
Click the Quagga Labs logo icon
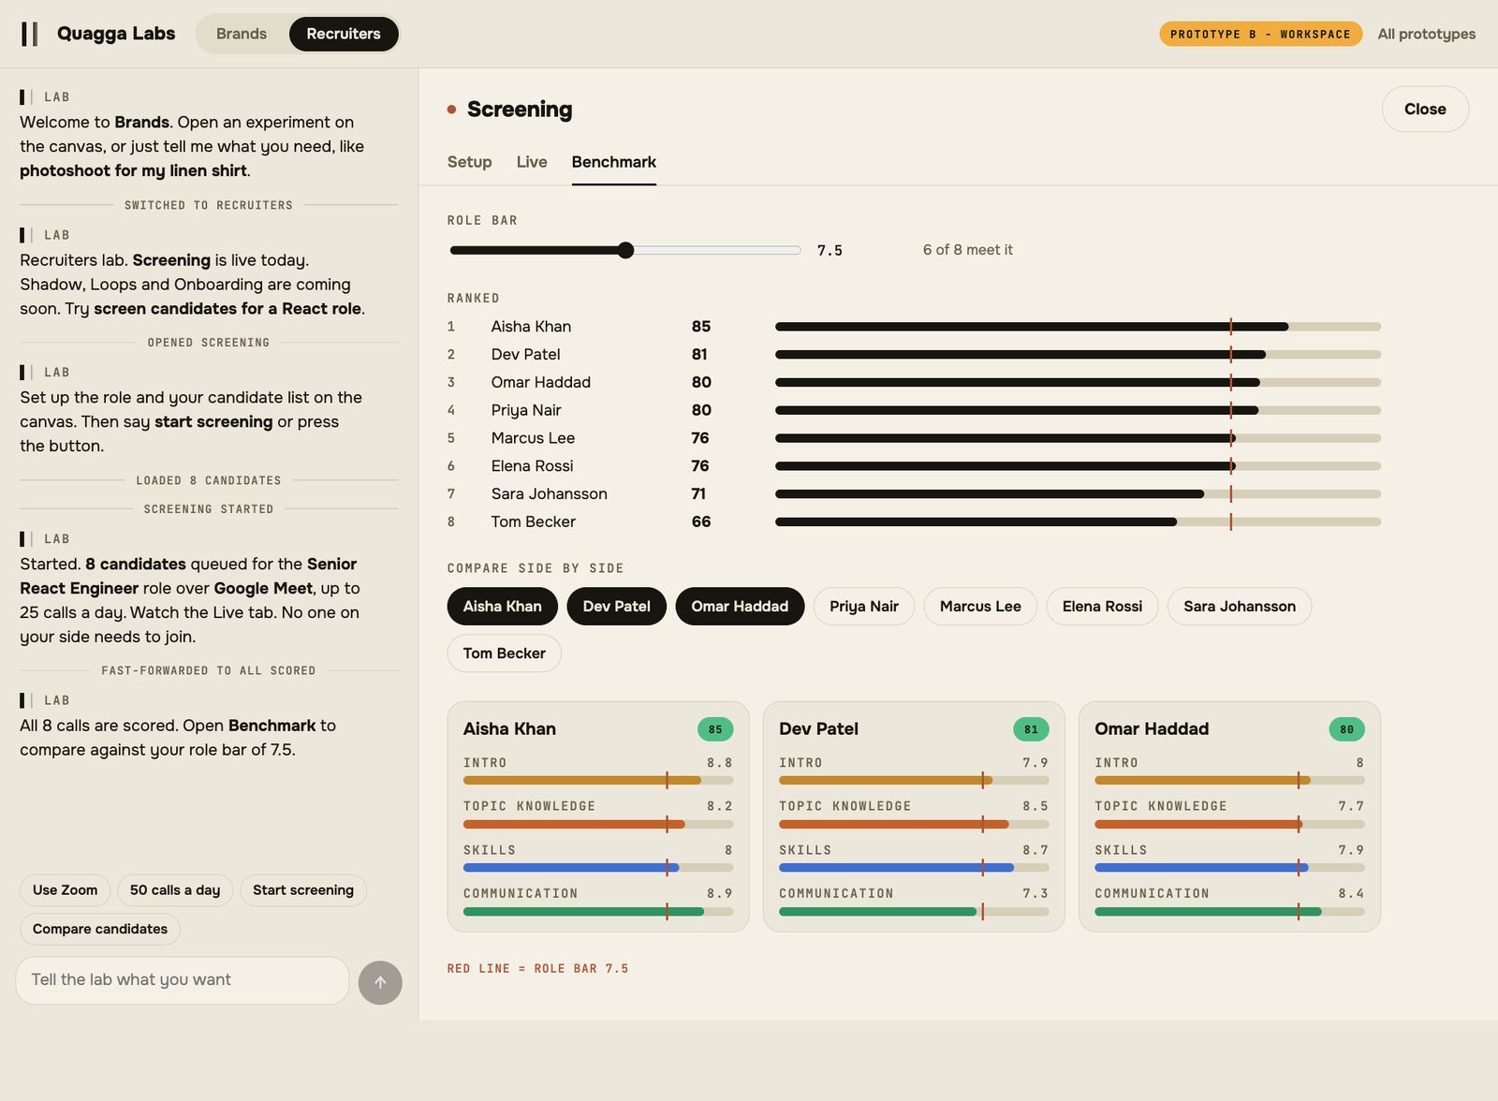[x=30, y=34]
